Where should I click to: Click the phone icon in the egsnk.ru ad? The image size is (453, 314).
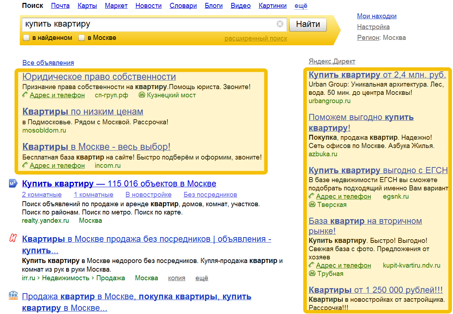[311, 196]
